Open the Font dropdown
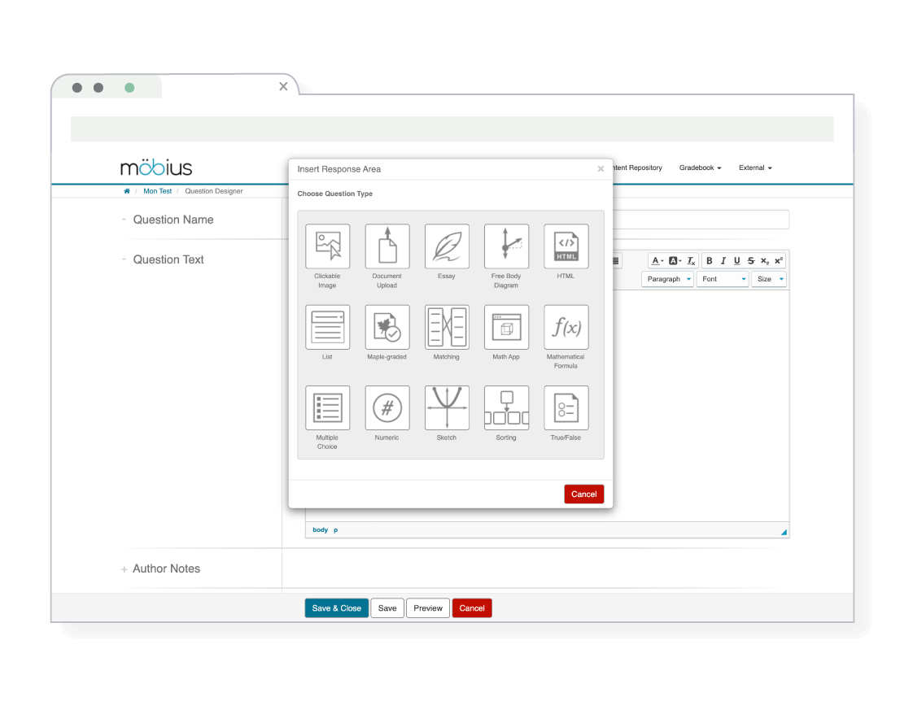This screenshot has width=913, height=710. [x=723, y=279]
